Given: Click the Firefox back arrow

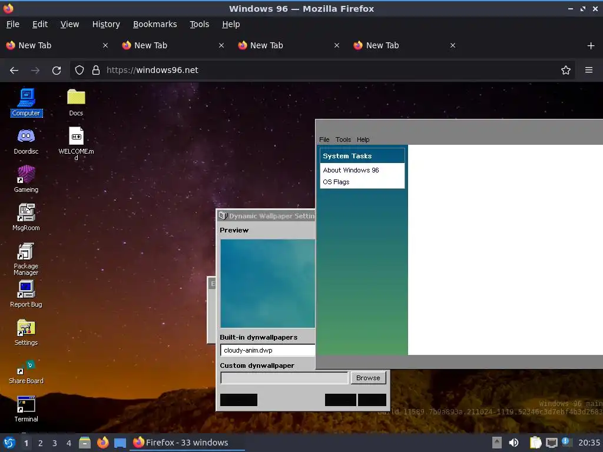Looking at the screenshot, I should coord(14,71).
